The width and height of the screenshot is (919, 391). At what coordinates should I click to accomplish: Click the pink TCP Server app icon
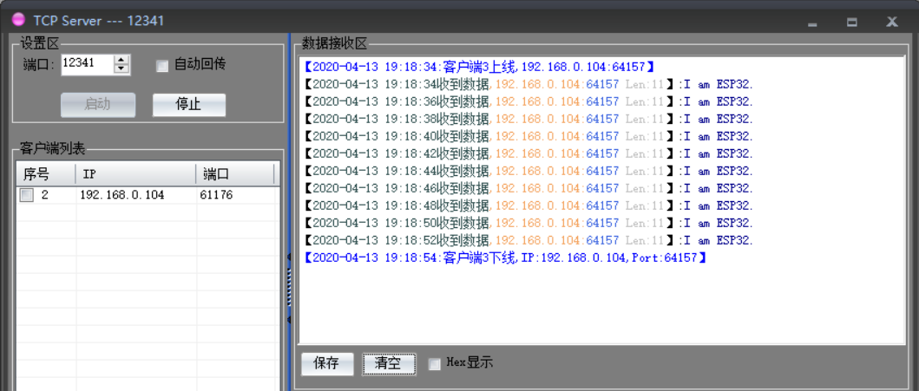point(19,20)
